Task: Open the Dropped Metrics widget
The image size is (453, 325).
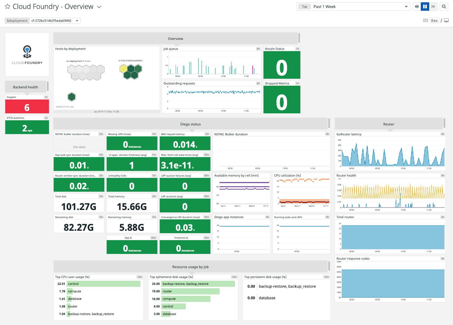Action: coord(282,99)
